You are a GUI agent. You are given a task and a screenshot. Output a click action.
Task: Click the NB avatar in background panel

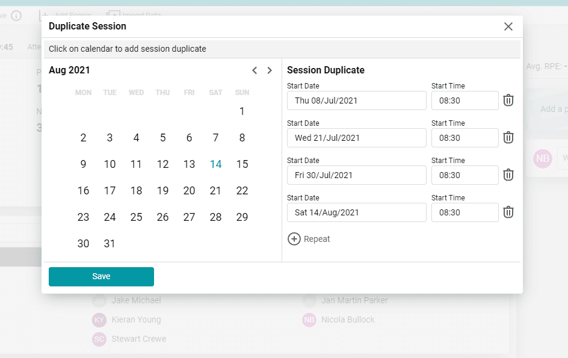542,159
